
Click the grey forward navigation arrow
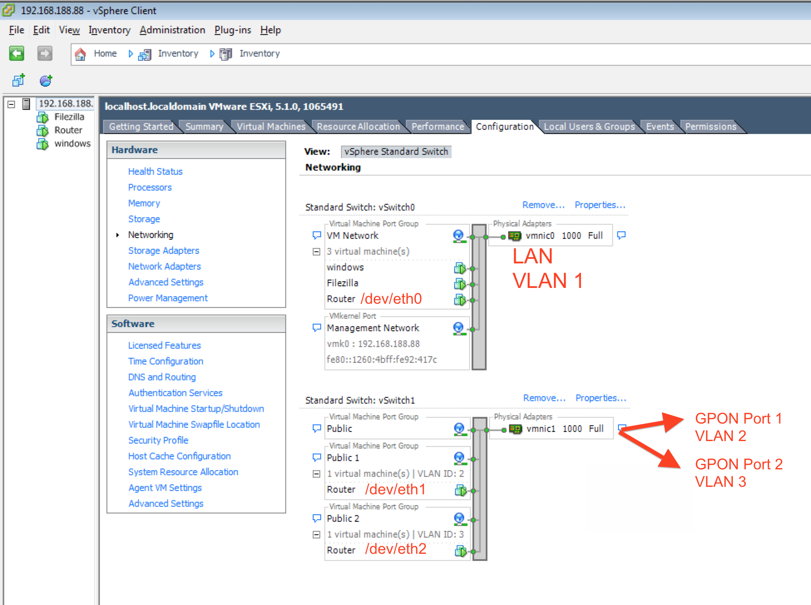click(45, 54)
